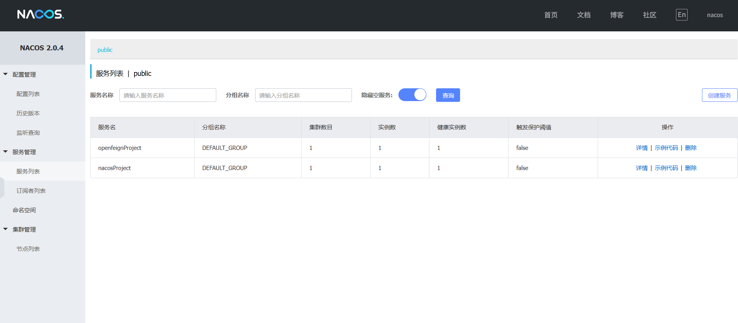Click the NACOS 2.0.4 version label
The width and height of the screenshot is (738, 323).
(42, 48)
